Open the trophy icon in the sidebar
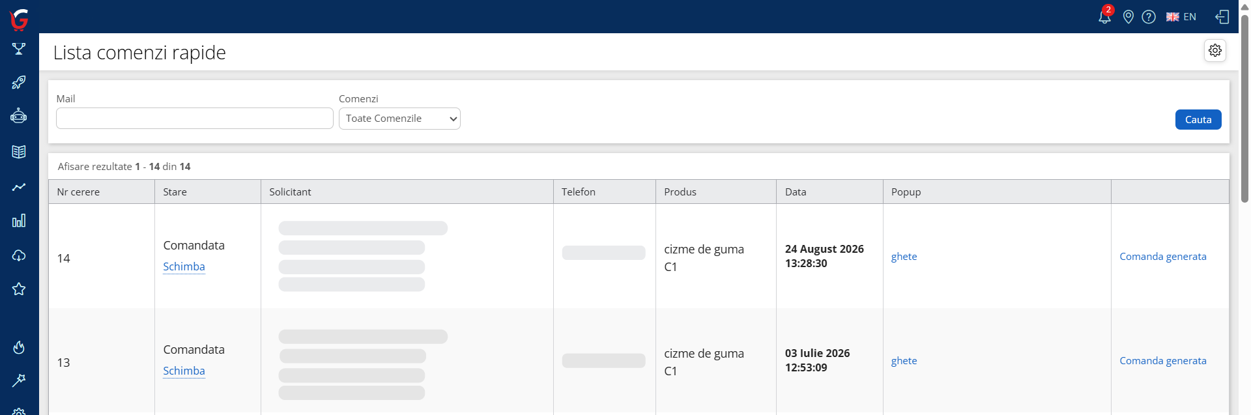Viewport: 1251px width, 415px height. pyautogui.click(x=19, y=49)
